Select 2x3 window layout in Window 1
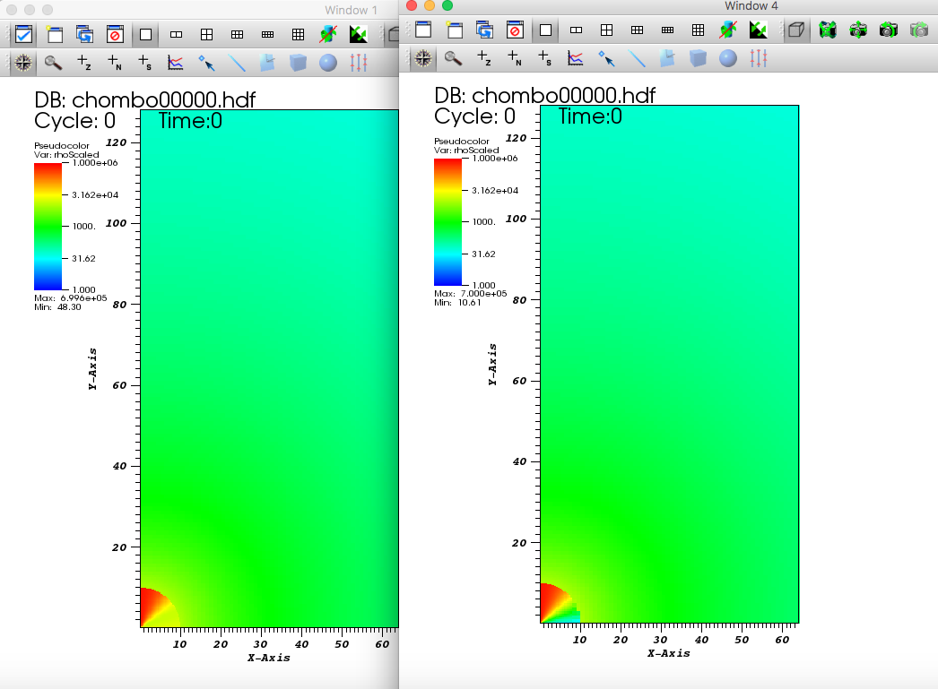938x689 pixels. [237, 35]
